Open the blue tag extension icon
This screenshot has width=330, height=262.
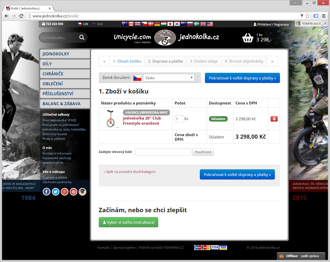pos(316,16)
